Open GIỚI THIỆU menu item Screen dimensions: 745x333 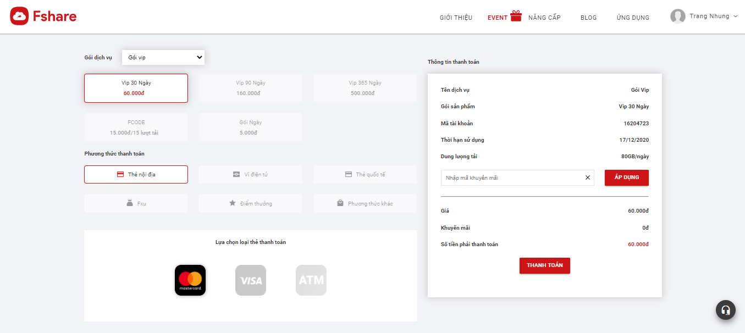pos(456,18)
